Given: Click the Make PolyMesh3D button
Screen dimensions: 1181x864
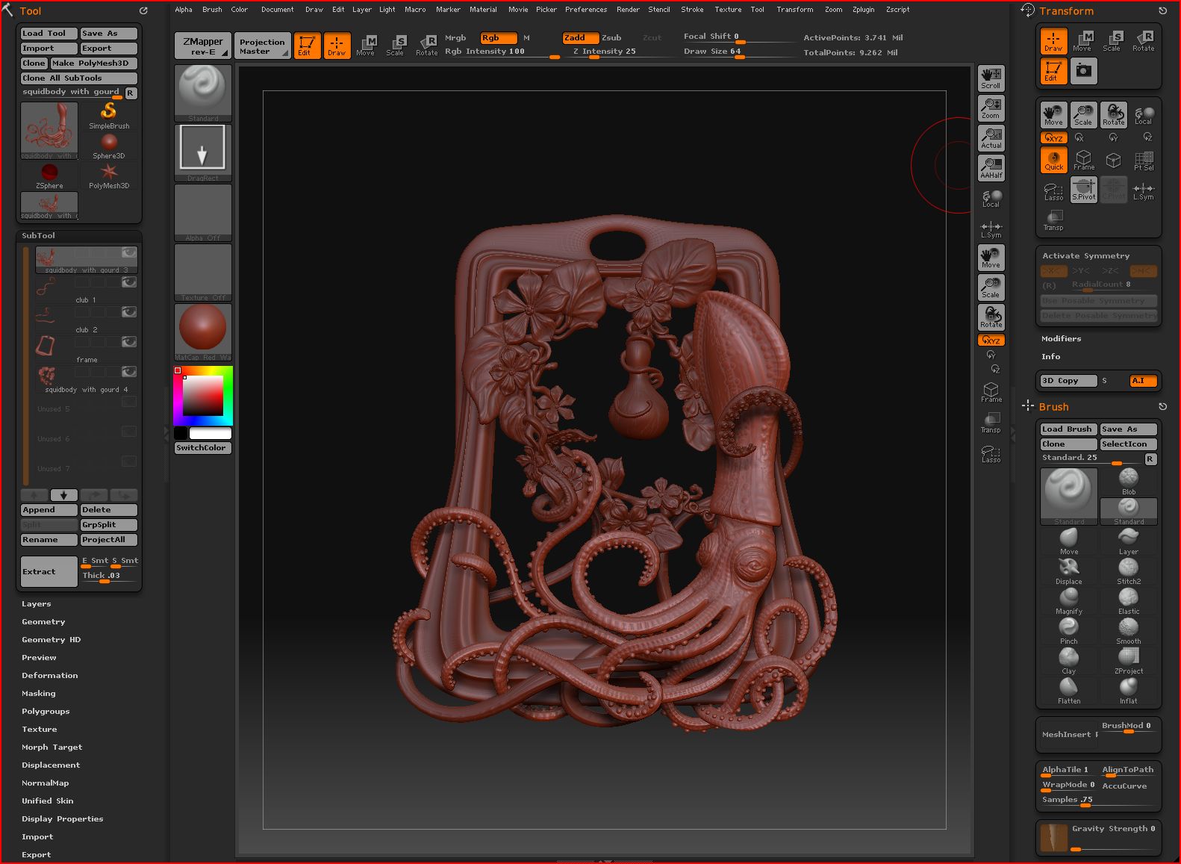Looking at the screenshot, I should click(x=93, y=63).
